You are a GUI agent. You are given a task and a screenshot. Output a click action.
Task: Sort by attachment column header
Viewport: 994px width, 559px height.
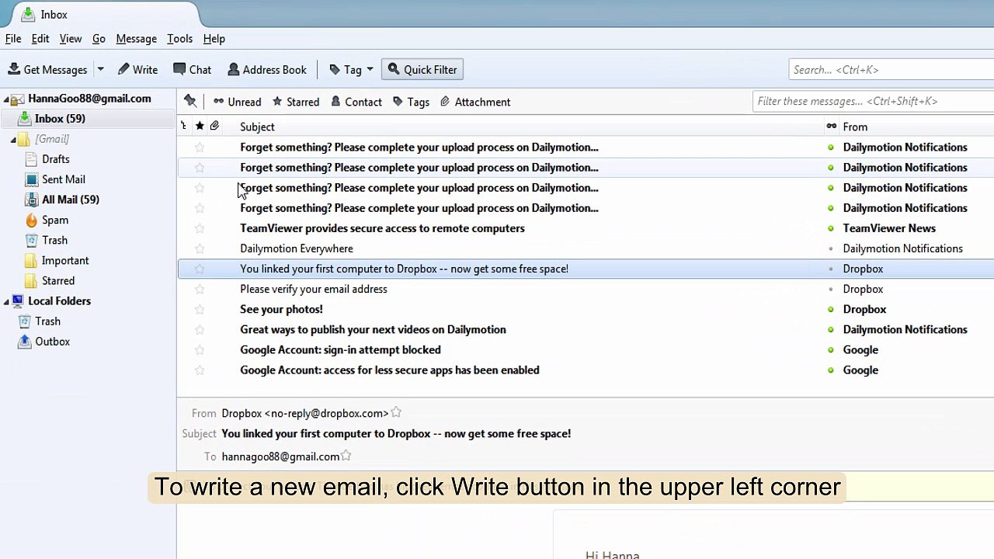[x=215, y=127]
